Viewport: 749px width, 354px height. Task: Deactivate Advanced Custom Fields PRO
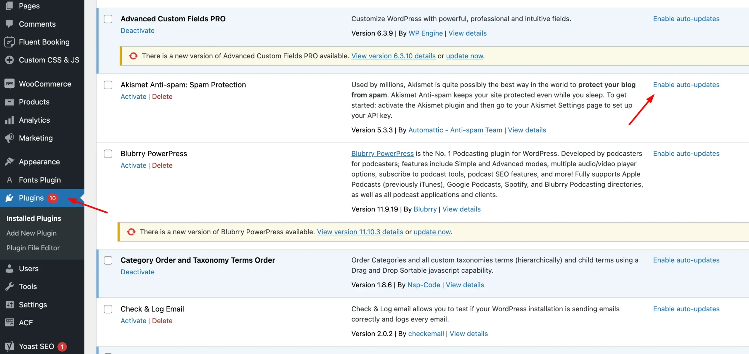pyautogui.click(x=138, y=30)
